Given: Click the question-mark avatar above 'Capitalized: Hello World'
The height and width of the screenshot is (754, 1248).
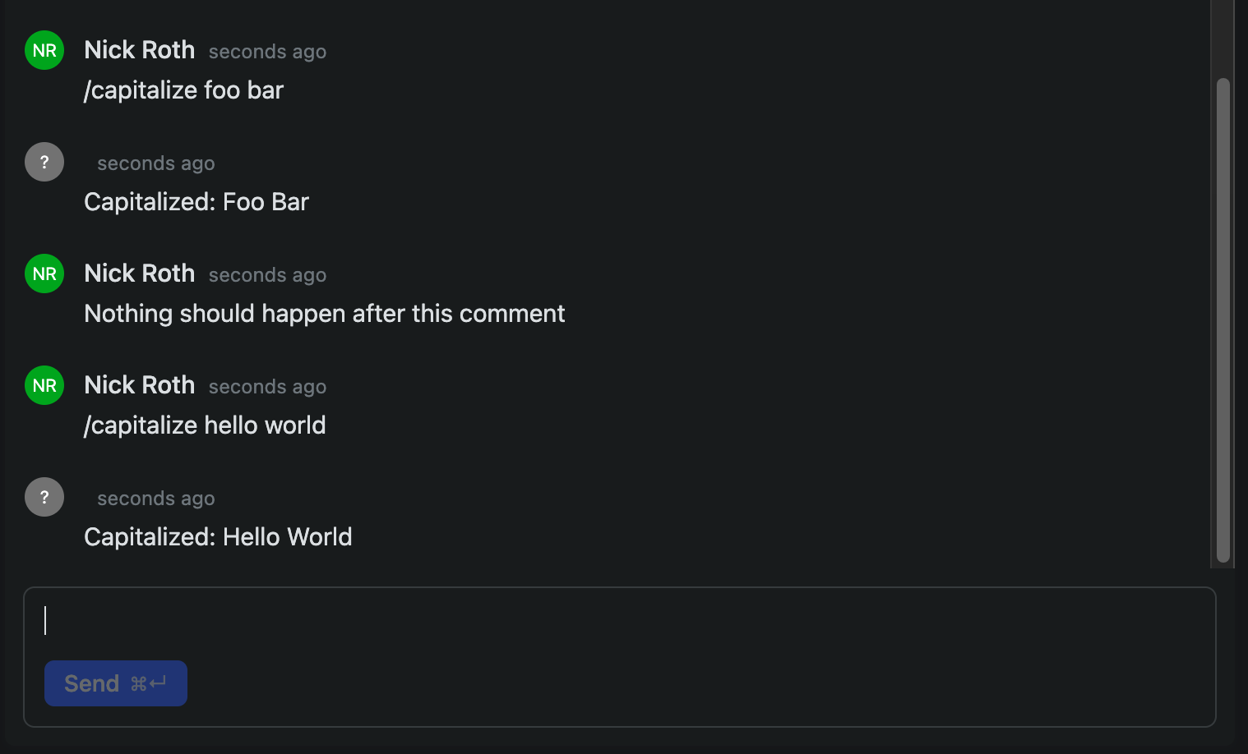Looking at the screenshot, I should pyautogui.click(x=44, y=497).
